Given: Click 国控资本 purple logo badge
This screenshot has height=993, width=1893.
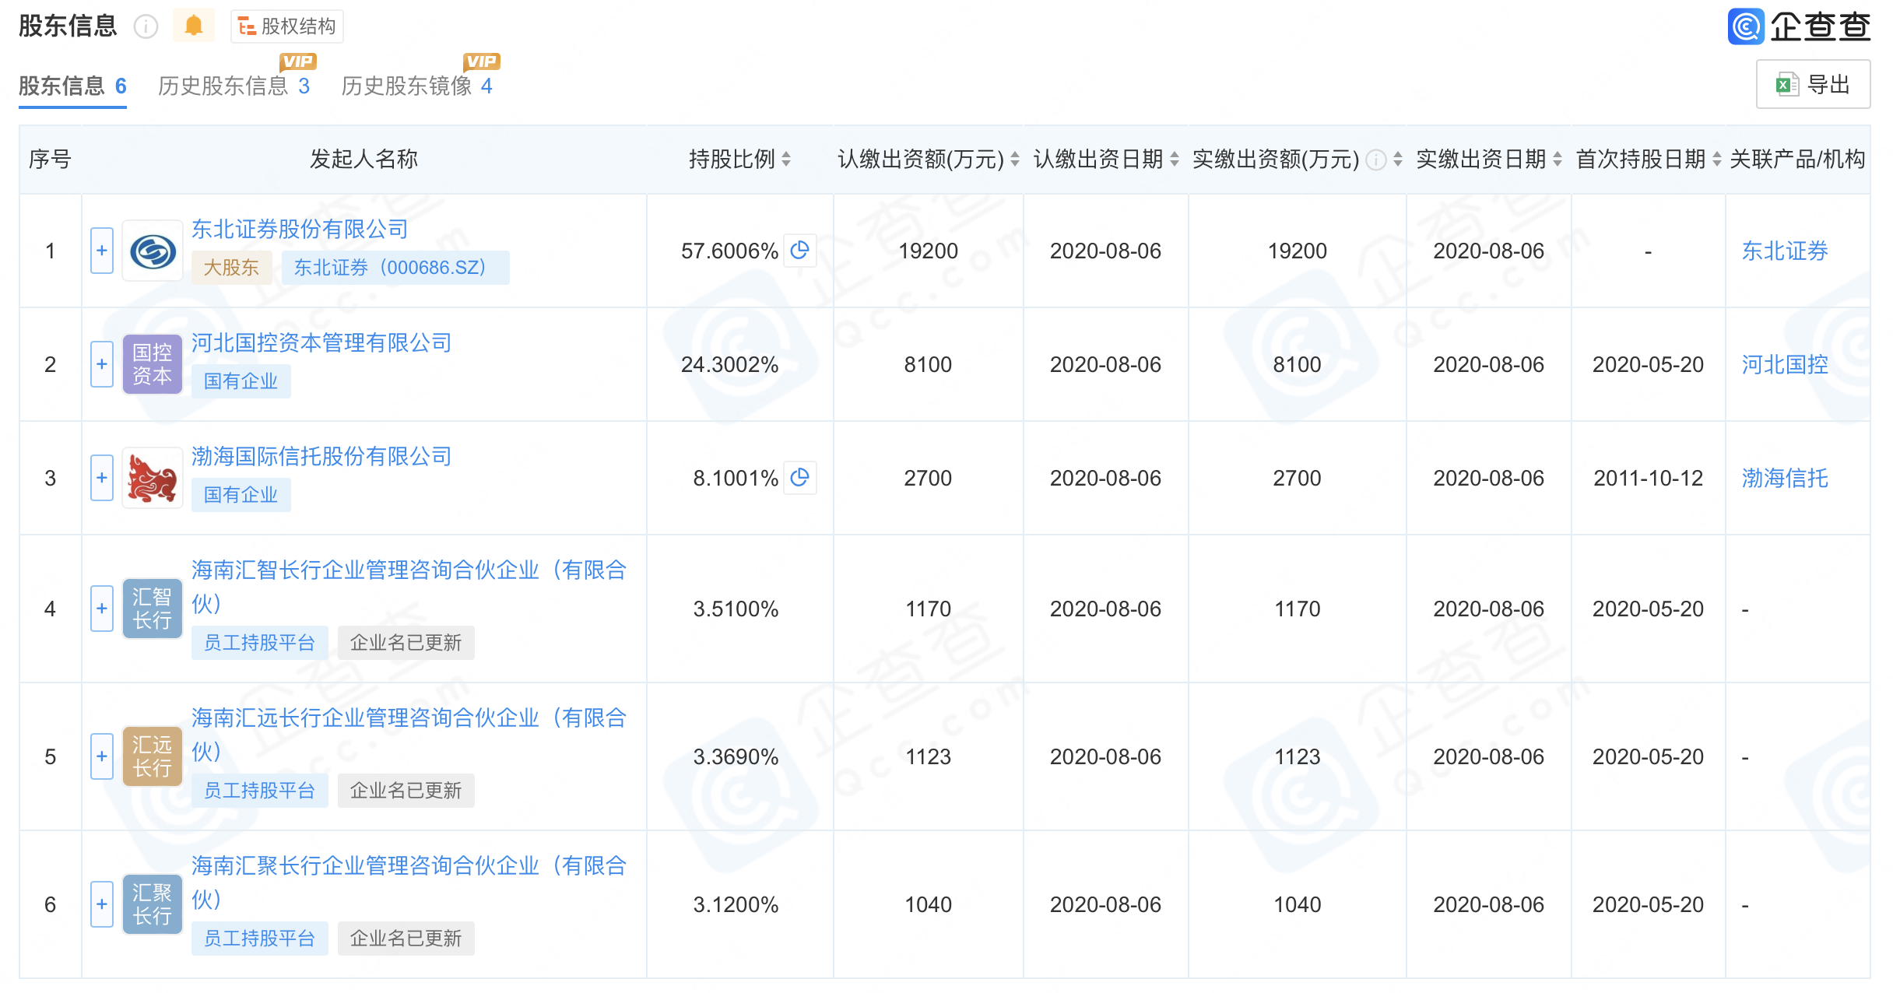Looking at the screenshot, I should (153, 364).
